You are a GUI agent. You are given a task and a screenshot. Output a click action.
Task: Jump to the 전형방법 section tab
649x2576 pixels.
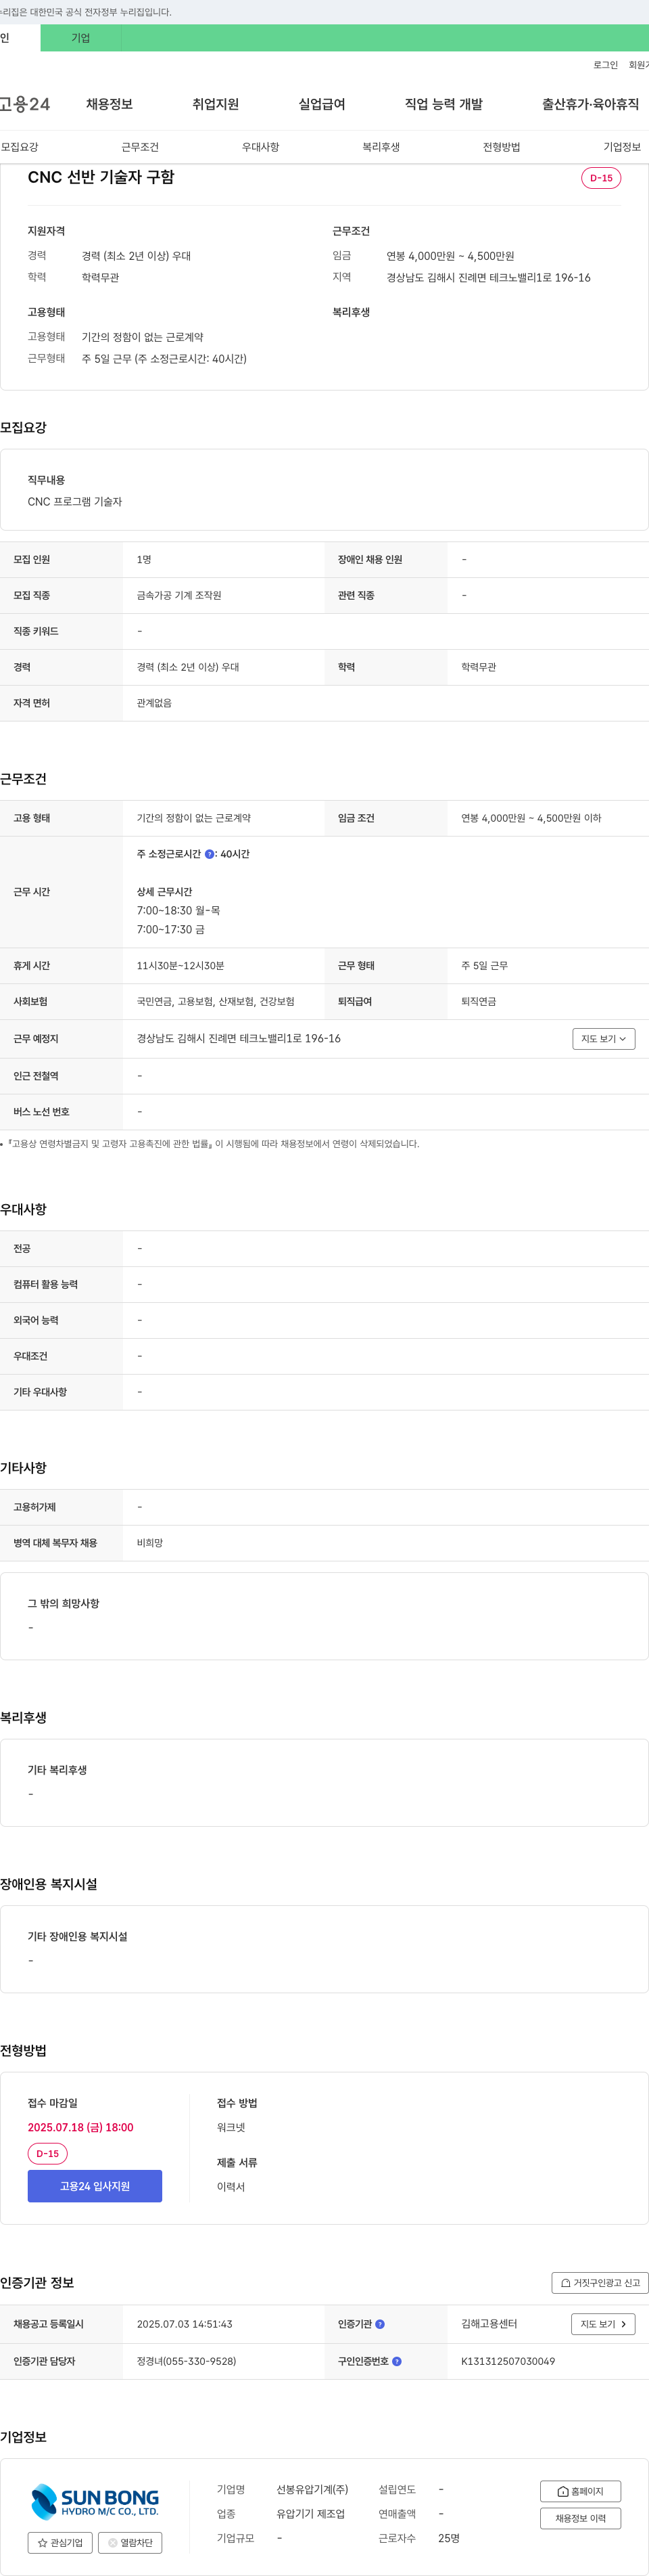501,147
